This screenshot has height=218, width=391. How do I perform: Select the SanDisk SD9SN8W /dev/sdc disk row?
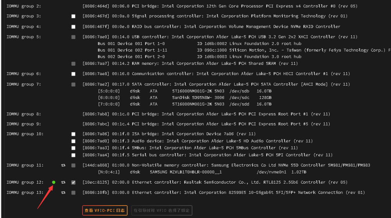[185, 97]
